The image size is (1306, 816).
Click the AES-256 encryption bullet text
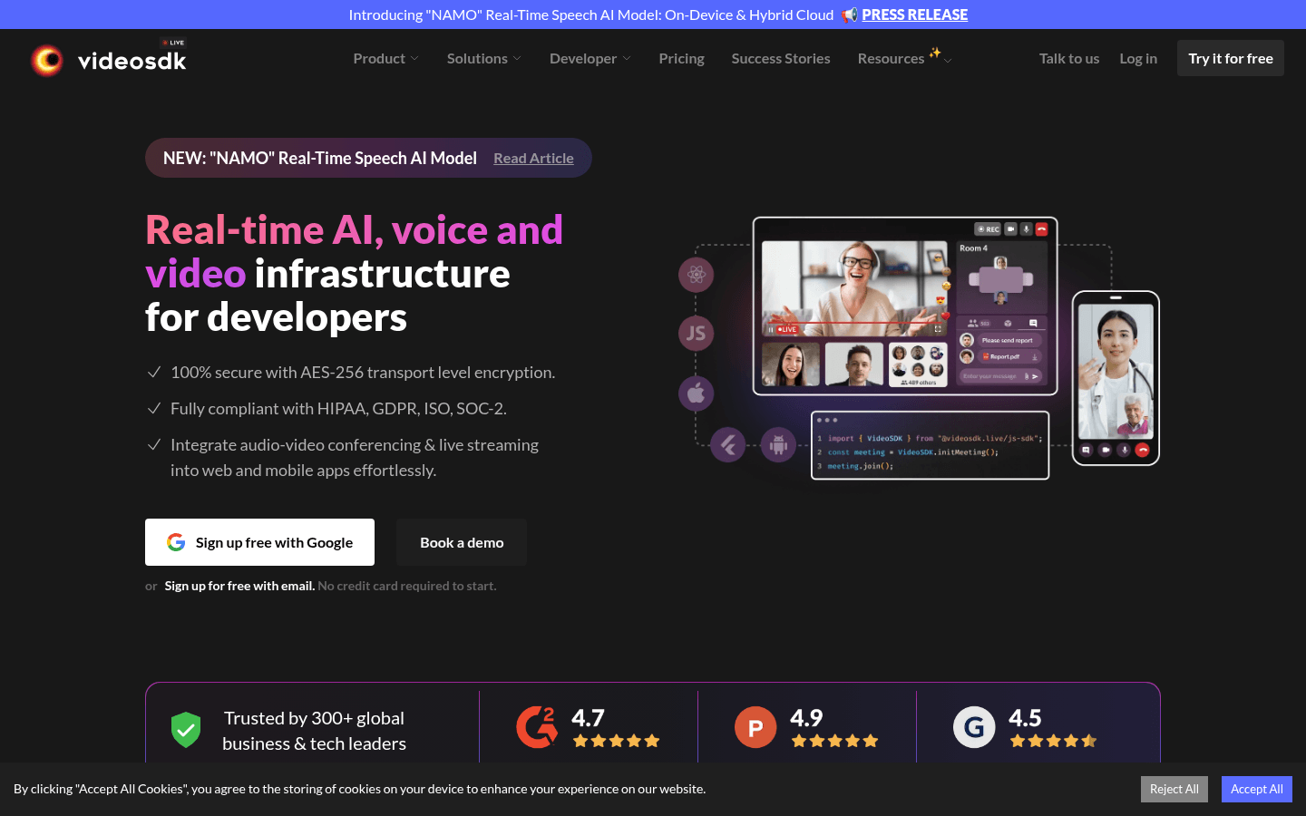(363, 373)
